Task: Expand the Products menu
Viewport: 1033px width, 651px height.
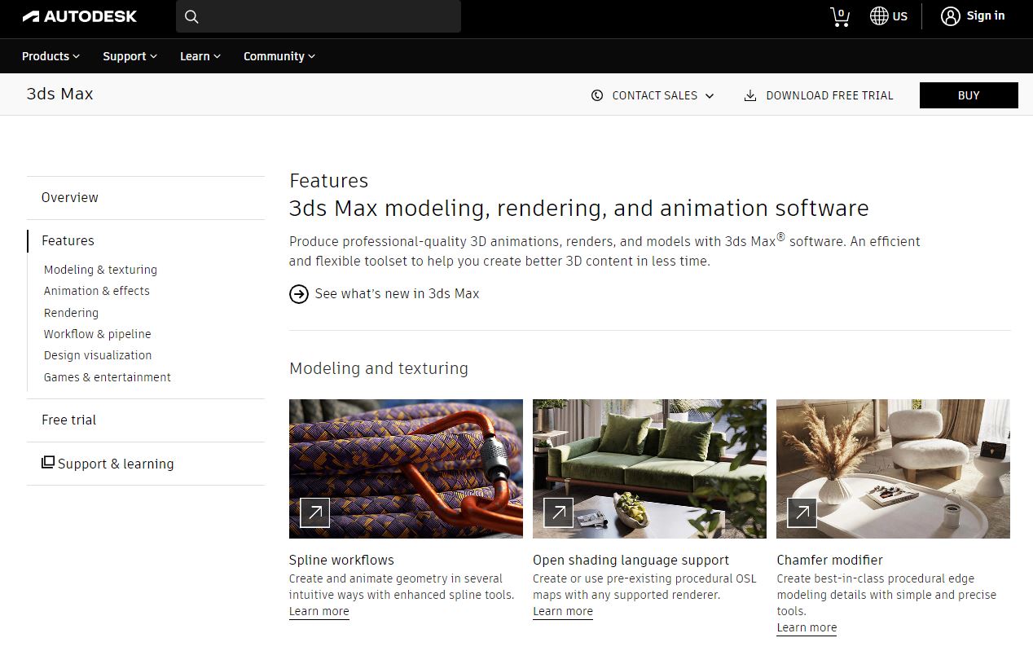Action: [51, 56]
